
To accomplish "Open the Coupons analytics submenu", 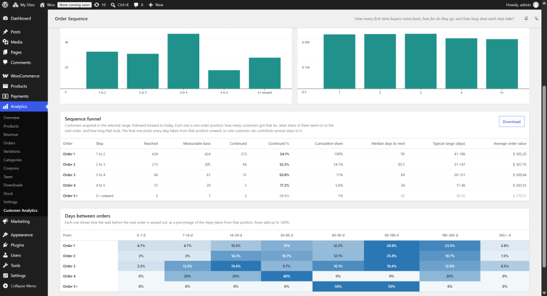I will pos(11,168).
